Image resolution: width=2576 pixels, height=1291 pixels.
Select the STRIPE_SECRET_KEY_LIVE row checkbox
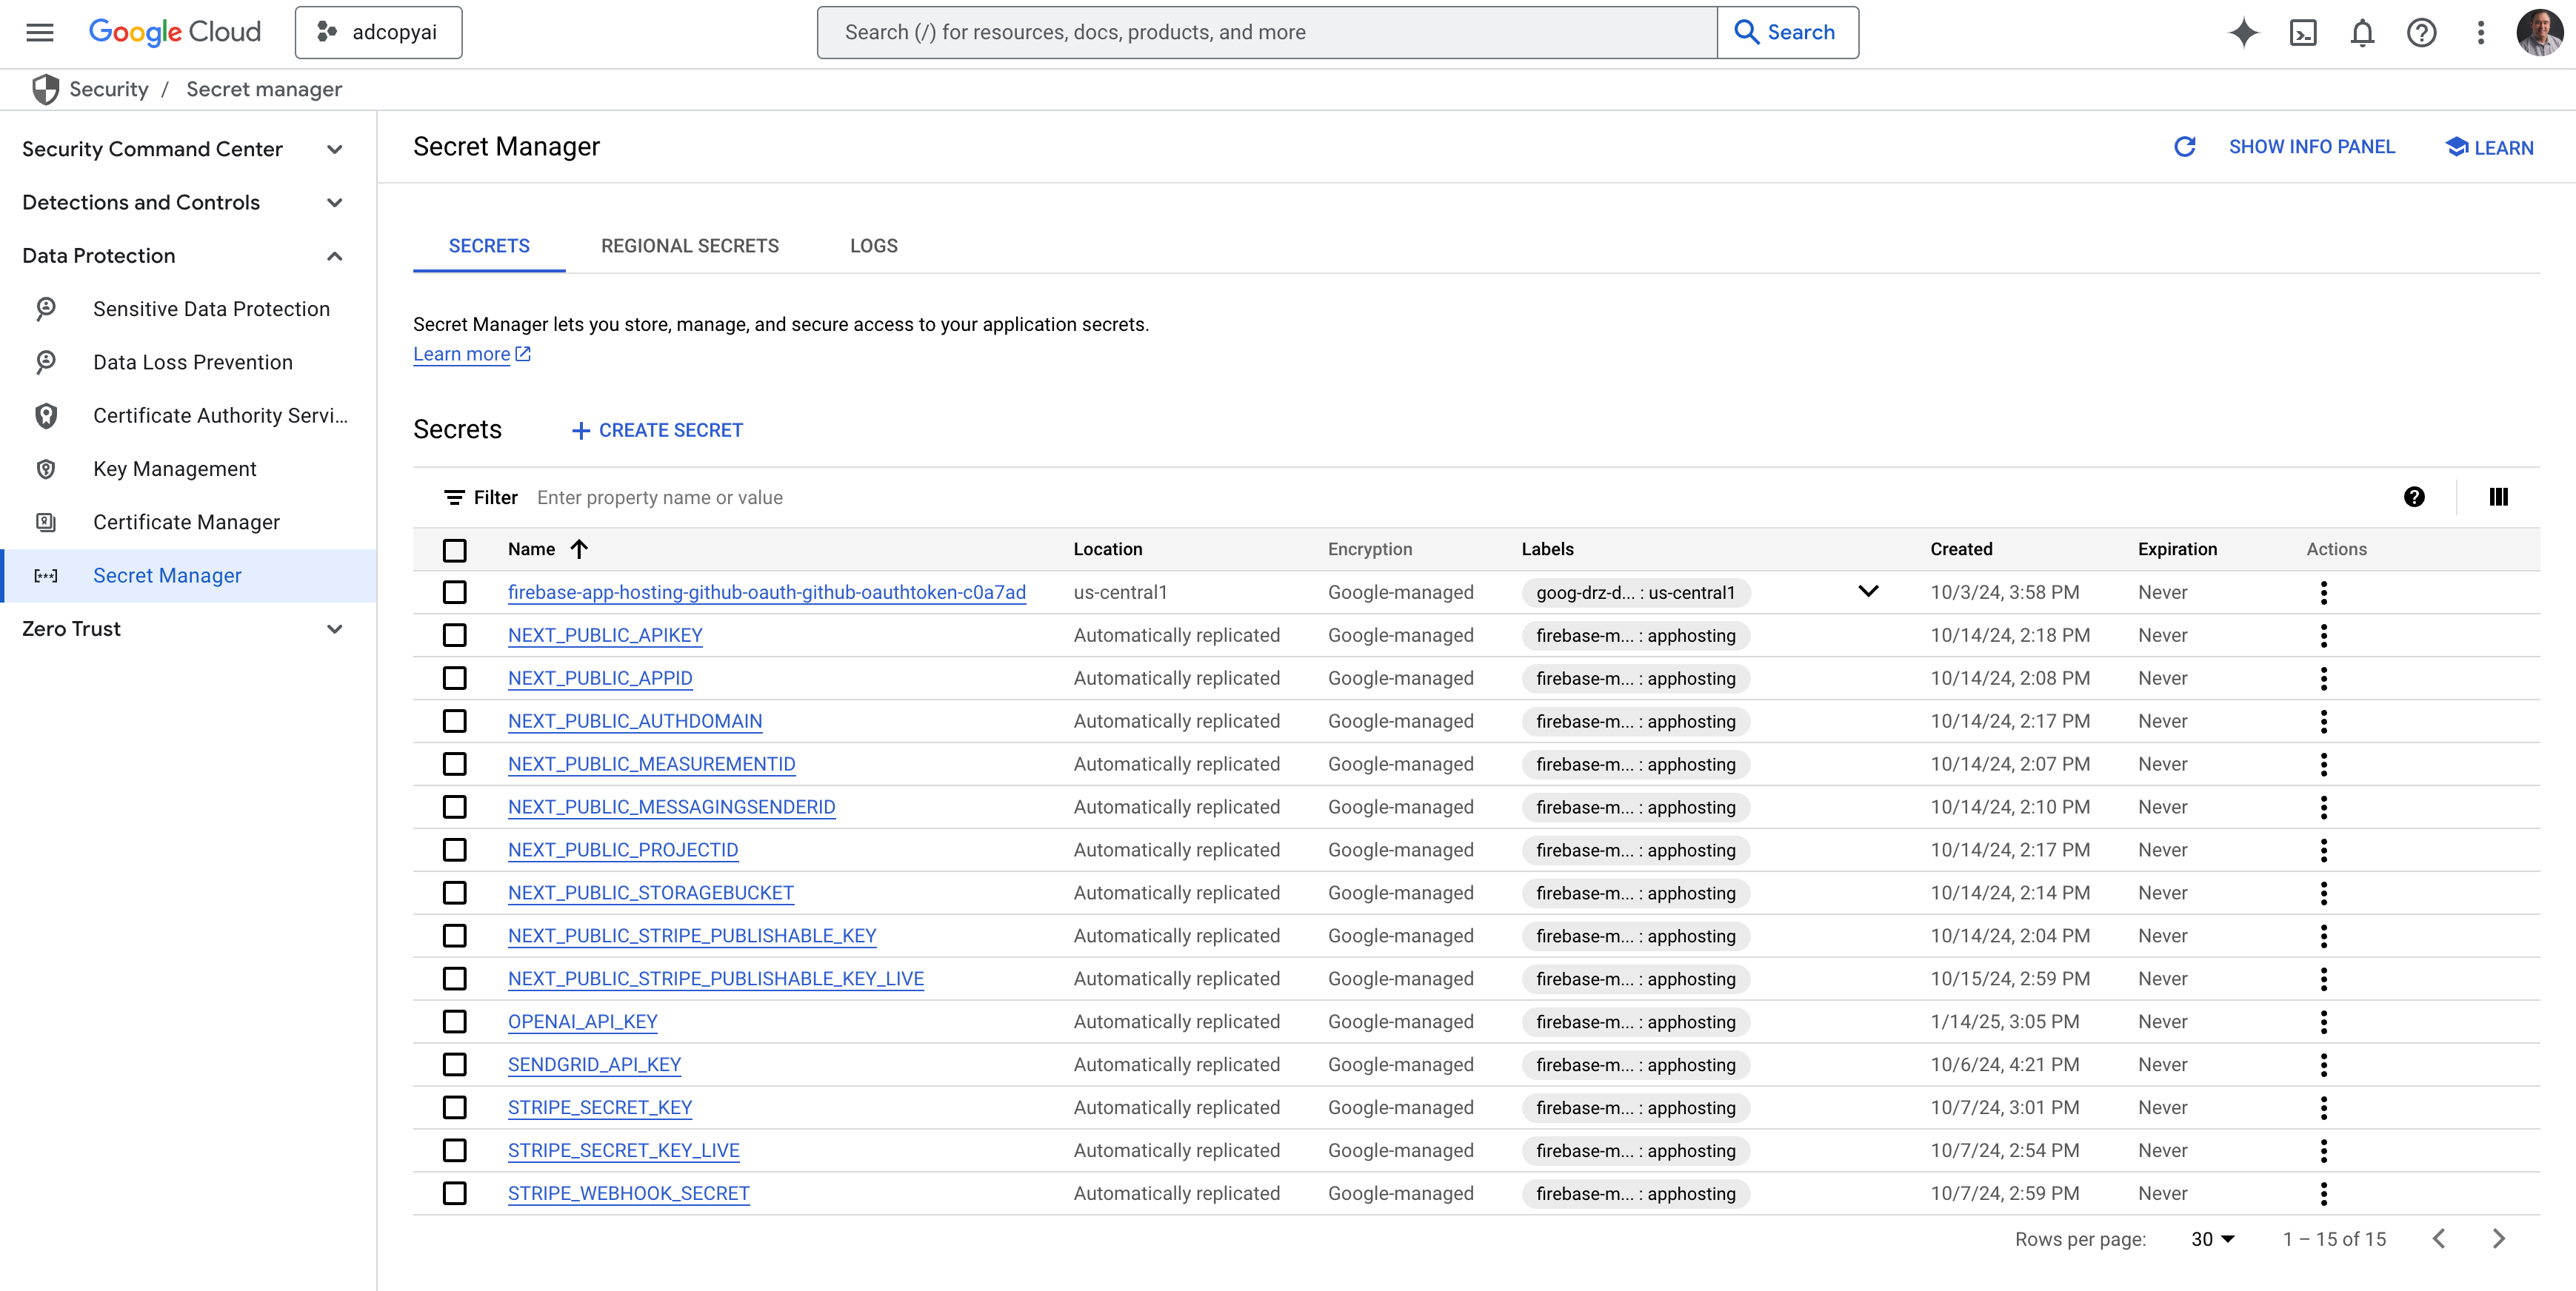click(455, 1151)
